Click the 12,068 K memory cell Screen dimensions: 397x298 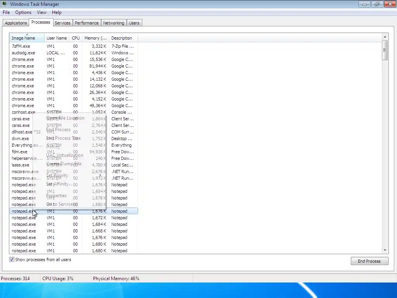coord(98,86)
